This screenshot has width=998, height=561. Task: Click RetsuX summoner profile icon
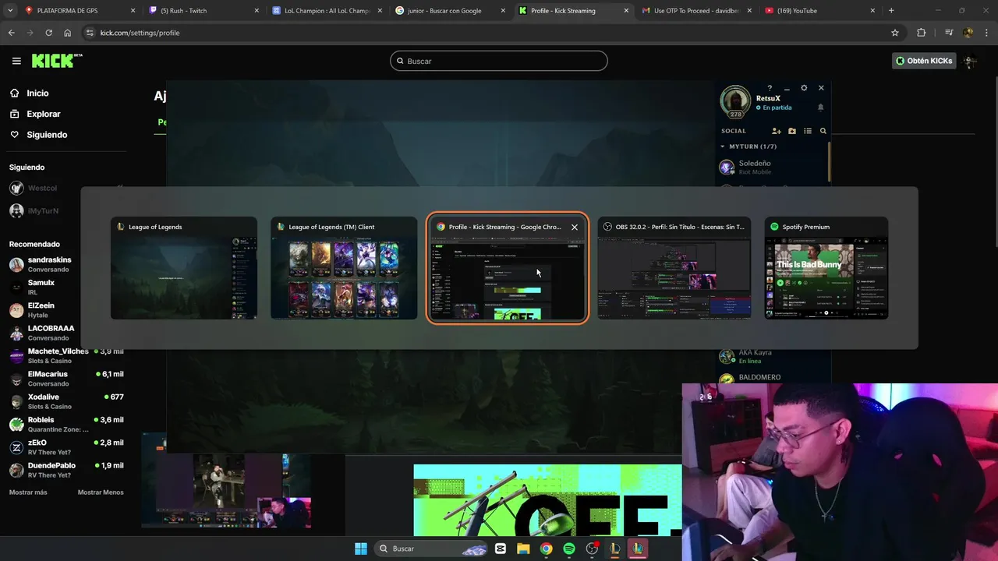point(734,101)
